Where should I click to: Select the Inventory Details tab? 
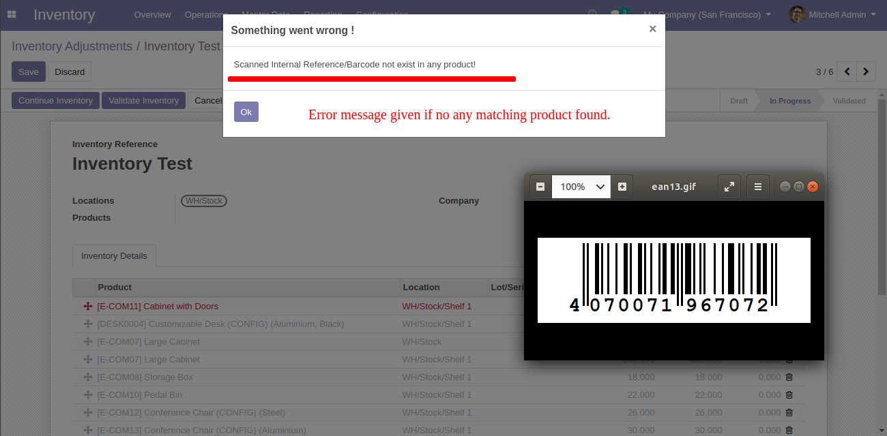pyautogui.click(x=114, y=256)
